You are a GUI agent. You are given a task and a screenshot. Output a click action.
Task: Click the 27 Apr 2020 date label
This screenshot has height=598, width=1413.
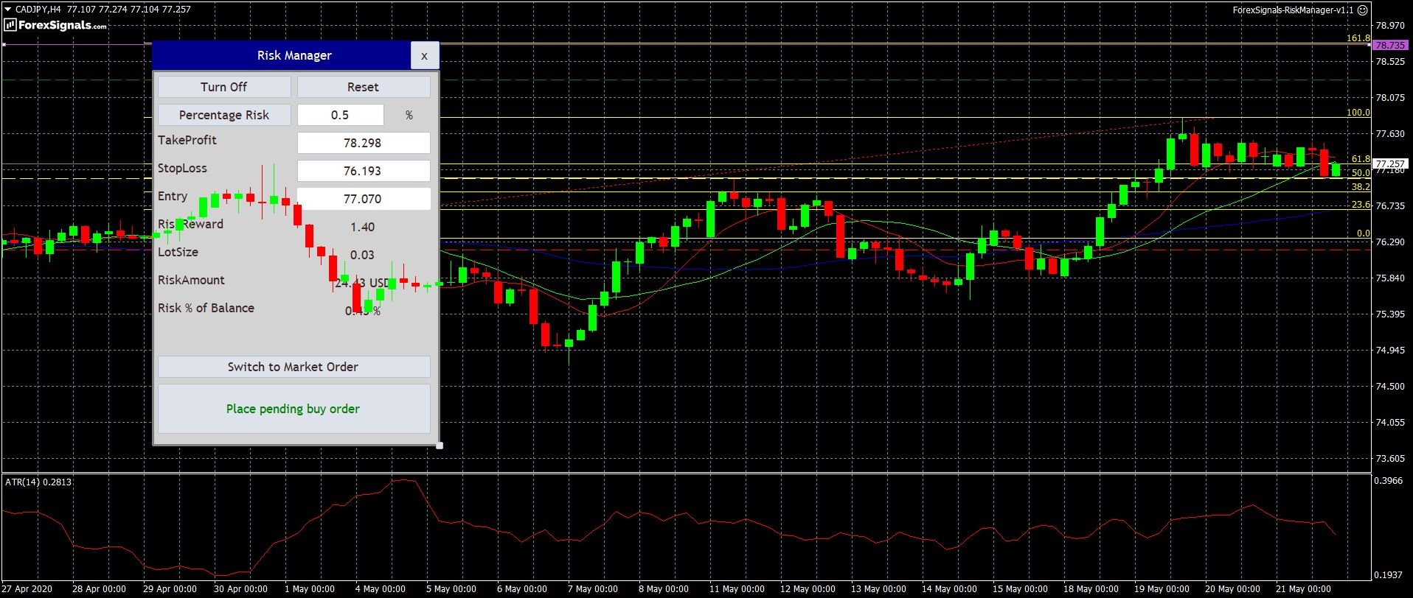coord(28,589)
